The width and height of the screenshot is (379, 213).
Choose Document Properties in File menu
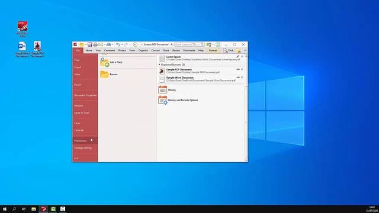(x=85, y=95)
